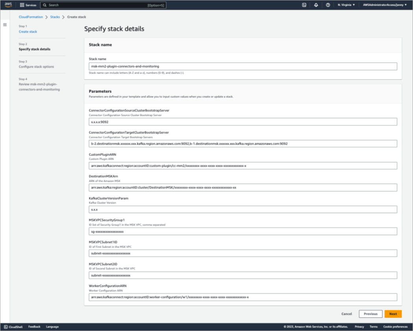The image size is (413, 331).
Task: Open the Terms footer link
Action: point(373,327)
